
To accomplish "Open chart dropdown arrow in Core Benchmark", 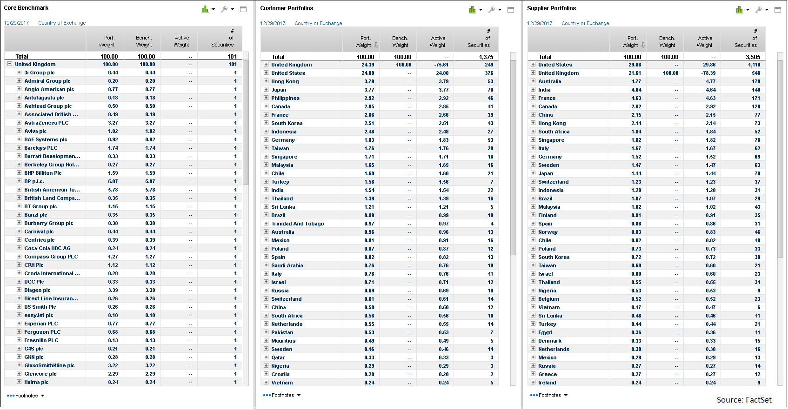I will click(213, 10).
